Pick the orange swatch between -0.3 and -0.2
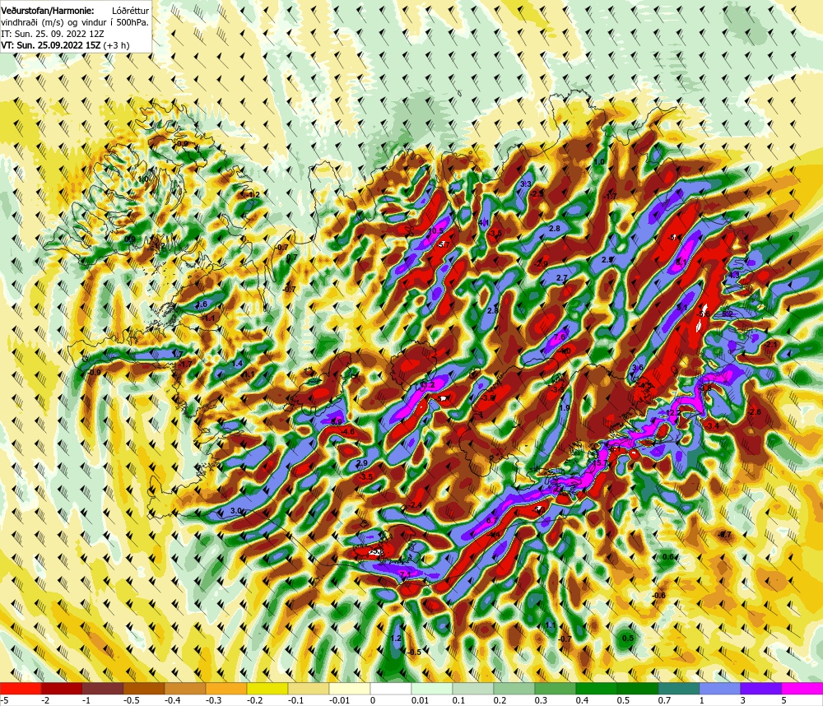The image size is (823, 706). tap(226, 688)
